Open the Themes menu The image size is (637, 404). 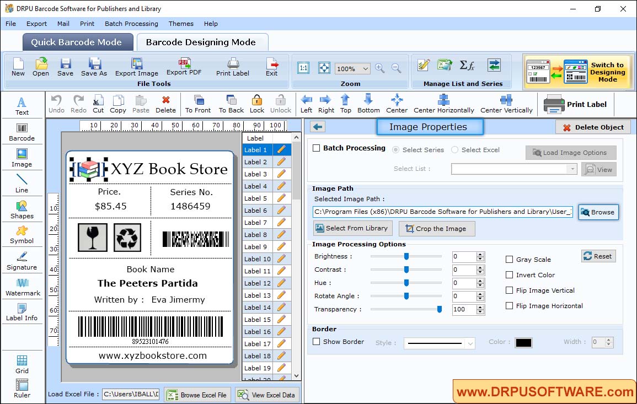(181, 24)
